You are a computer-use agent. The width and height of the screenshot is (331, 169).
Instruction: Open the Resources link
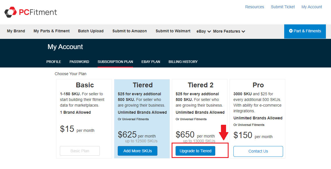(x=254, y=7)
